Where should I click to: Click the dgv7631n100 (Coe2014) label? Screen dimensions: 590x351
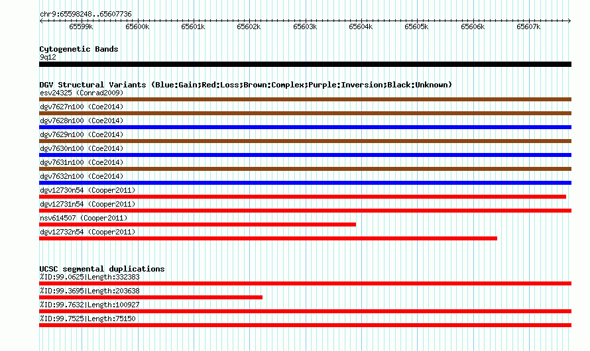[82, 162]
